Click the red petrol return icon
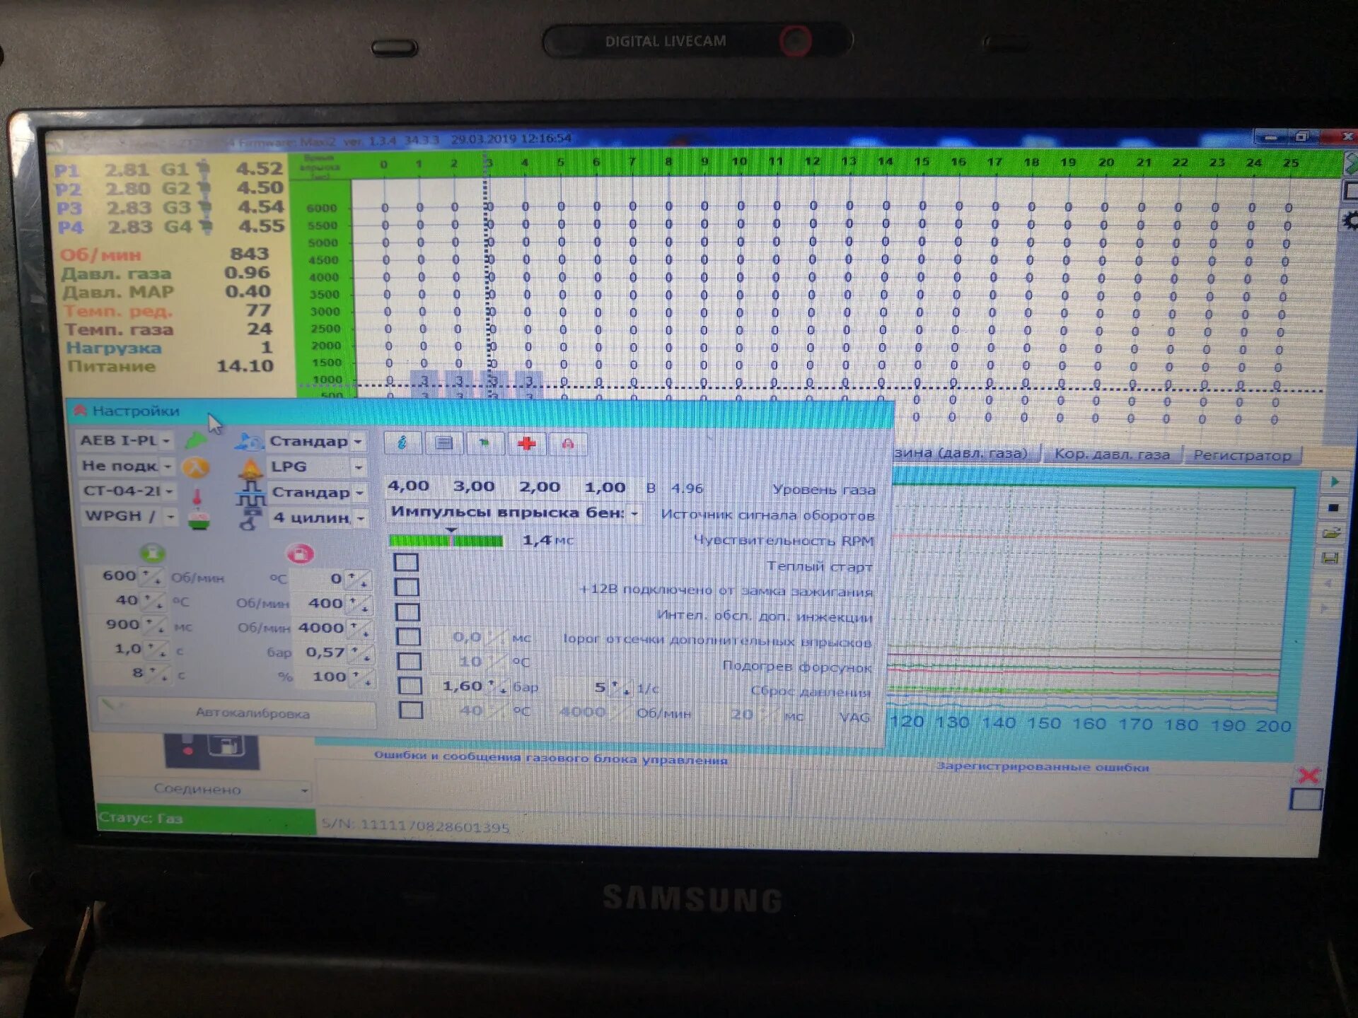 [x=300, y=554]
